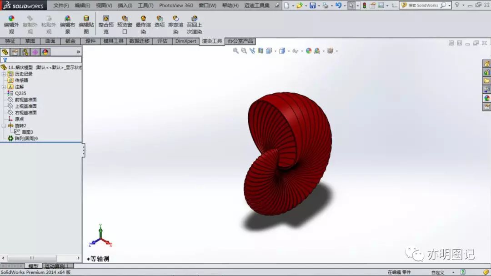Click 召回上次渲染 recall last render
This screenshot has width=491, height=276.
[194, 25]
